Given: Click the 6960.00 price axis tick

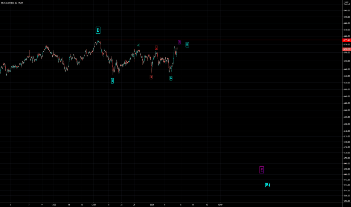Looking at the screenshot, I should (x=346, y=11).
